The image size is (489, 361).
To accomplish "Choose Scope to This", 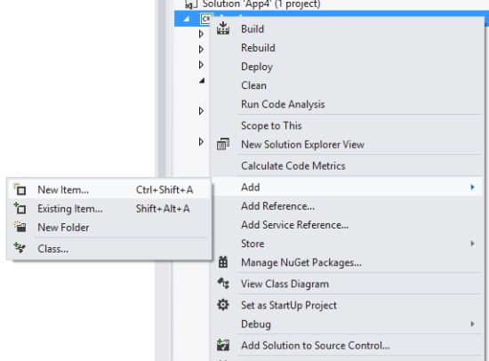I will pyautogui.click(x=347, y=125).
